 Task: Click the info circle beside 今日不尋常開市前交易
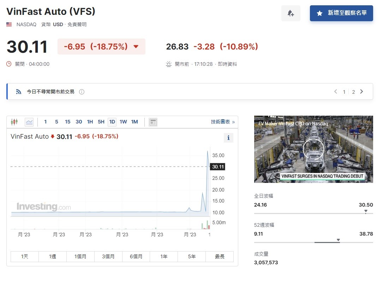click(82, 92)
